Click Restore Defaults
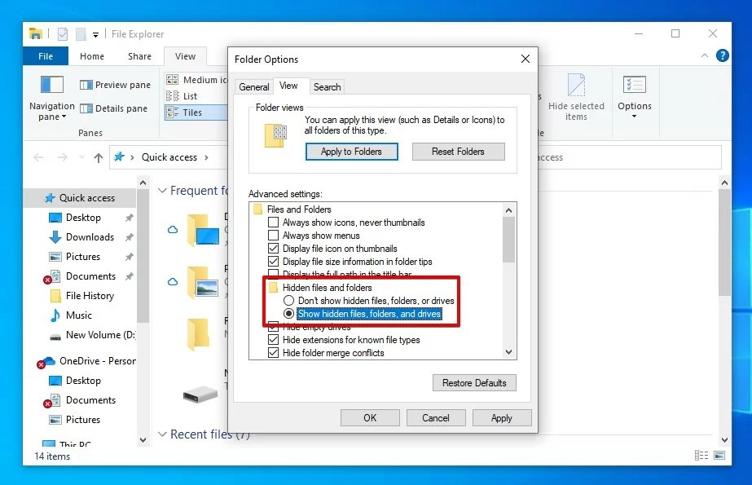The image size is (752, 485). coord(474,382)
